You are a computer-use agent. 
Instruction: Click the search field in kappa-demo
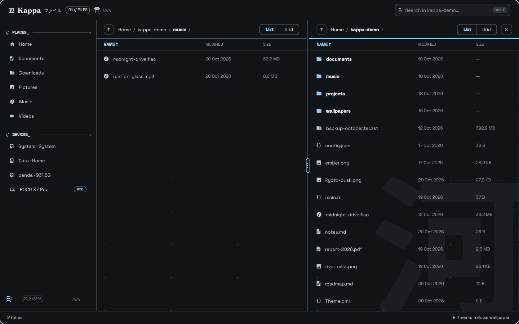coord(452,10)
